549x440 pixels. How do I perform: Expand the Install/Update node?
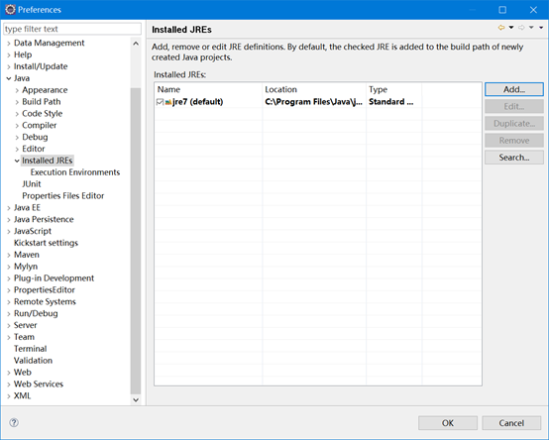pyautogui.click(x=9, y=66)
